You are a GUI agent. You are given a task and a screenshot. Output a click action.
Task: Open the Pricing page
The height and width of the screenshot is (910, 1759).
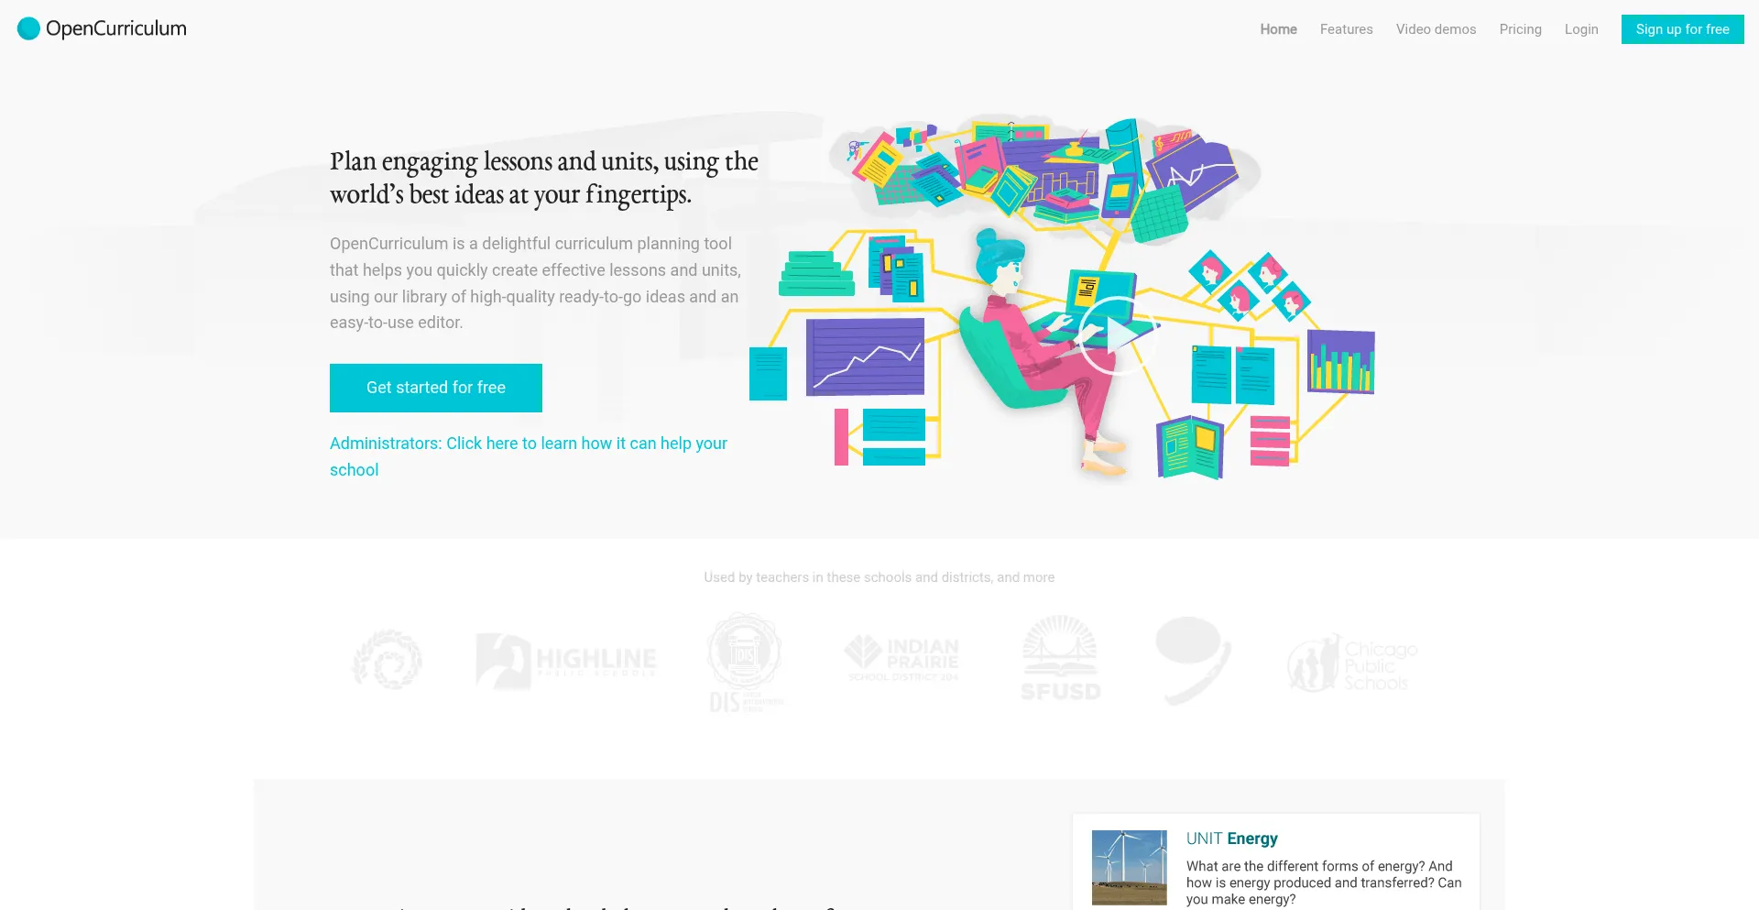pyautogui.click(x=1520, y=28)
